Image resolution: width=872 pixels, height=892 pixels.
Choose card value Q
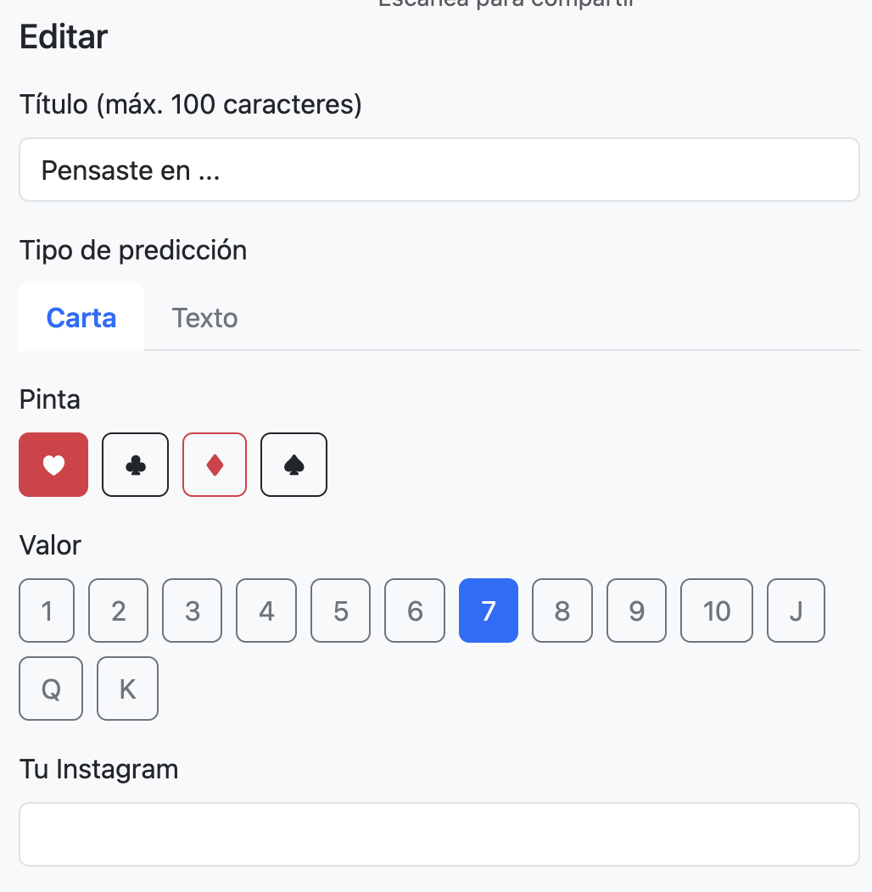pyautogui.click(x=51, y=689)
